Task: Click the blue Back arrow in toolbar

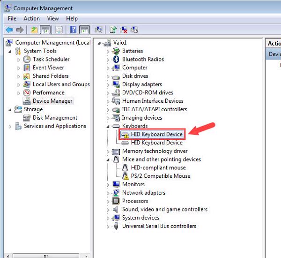Action: (x=9, y=30)
